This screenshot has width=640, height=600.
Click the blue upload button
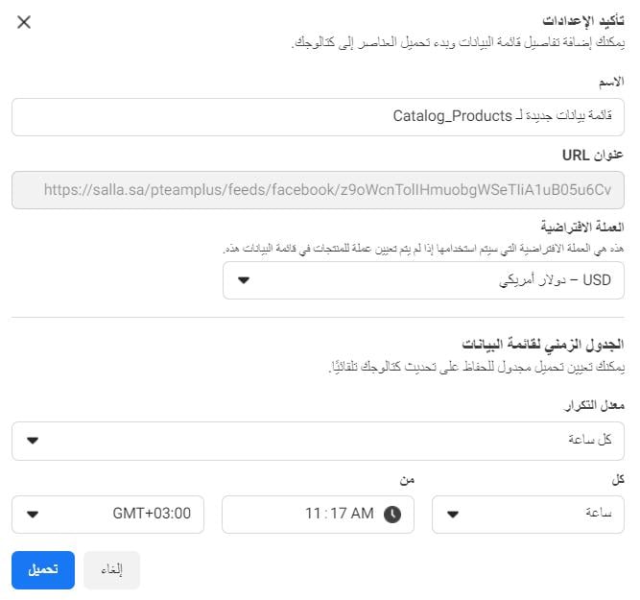tap(43, 570)
